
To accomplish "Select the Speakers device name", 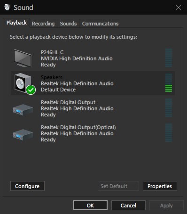I will point(52,77).
